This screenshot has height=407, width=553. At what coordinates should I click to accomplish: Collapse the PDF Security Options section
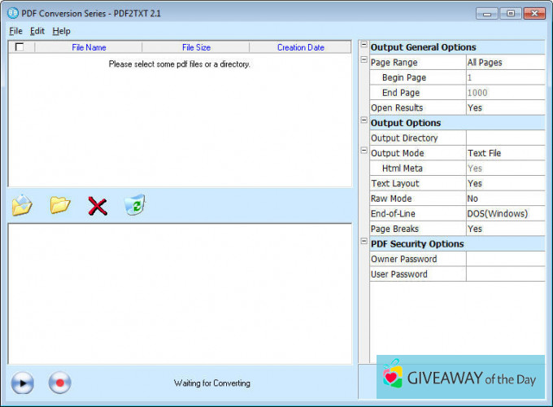[x=364, y=243]
